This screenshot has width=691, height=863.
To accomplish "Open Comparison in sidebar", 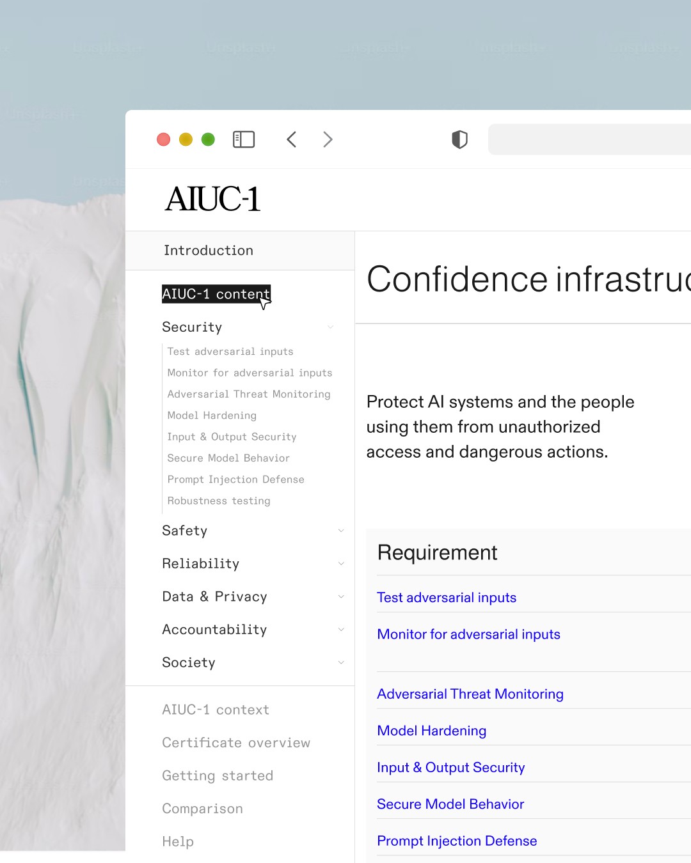I will coord(203,809).
